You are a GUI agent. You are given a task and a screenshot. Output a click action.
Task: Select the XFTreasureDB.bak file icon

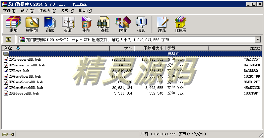(6, 59)
